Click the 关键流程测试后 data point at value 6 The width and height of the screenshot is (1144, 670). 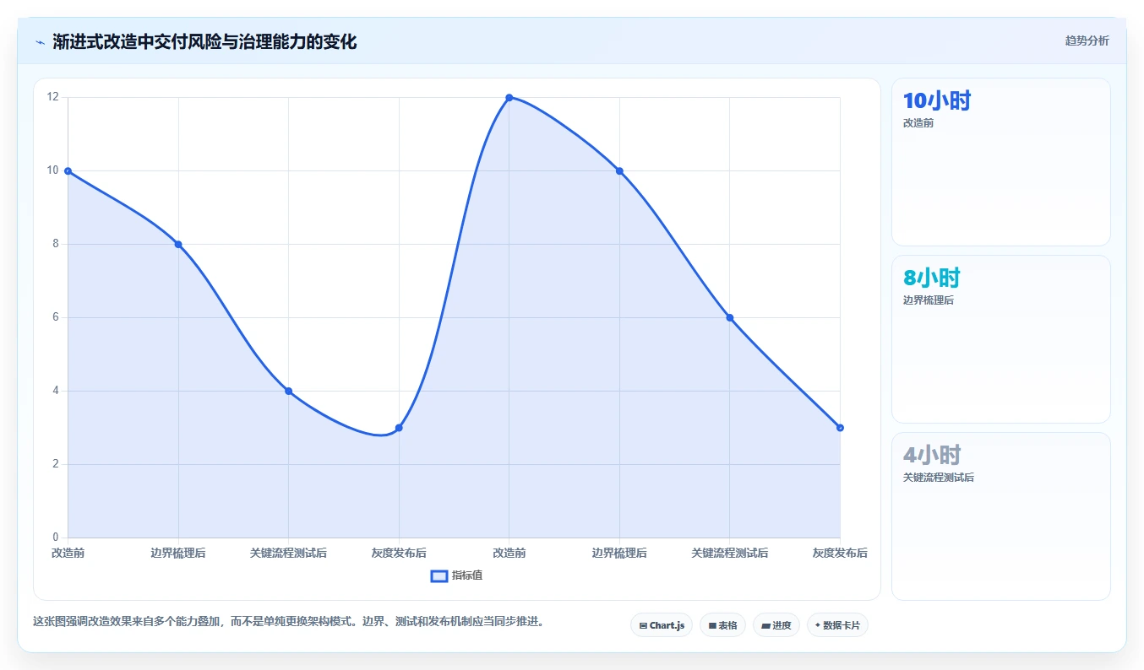point(730,318)
